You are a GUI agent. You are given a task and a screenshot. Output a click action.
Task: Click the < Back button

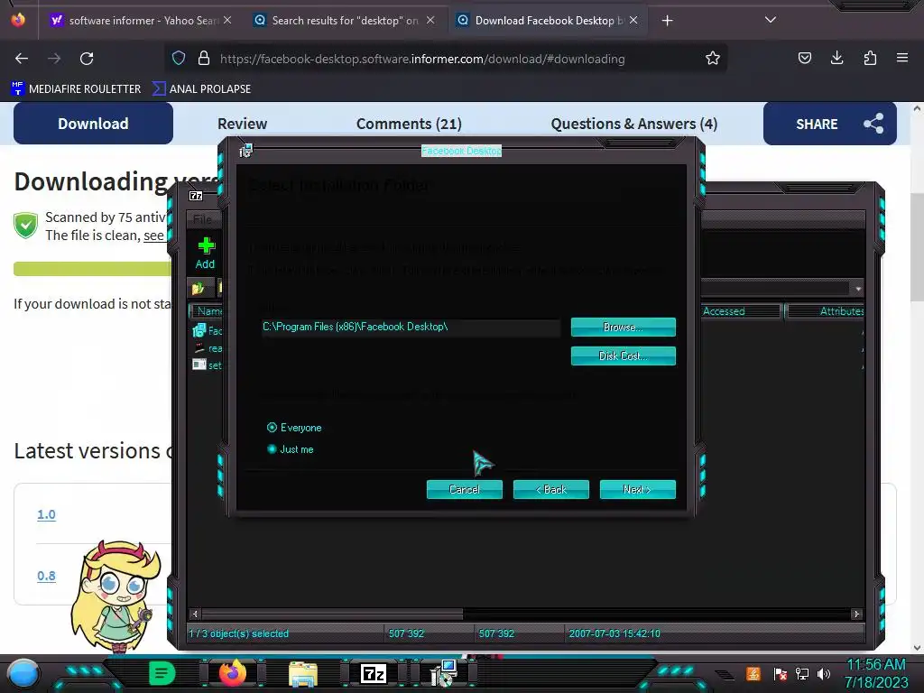551,490
